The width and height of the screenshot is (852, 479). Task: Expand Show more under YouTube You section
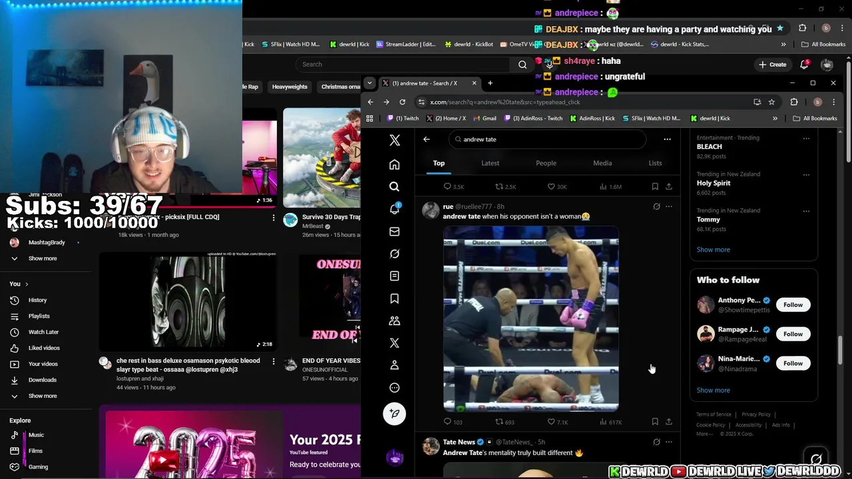43,396
